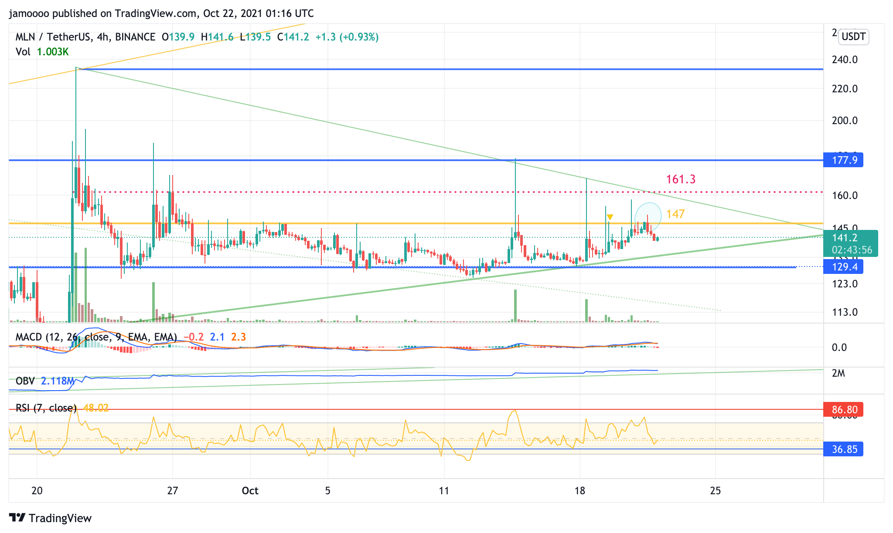893x533 pixels.
Task: Click the close price C141.2 in header
Action: (x=293, y=37)
